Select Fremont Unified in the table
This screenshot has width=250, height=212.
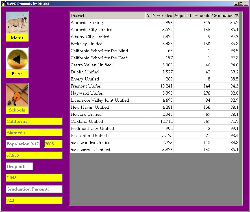coord(86,86)
